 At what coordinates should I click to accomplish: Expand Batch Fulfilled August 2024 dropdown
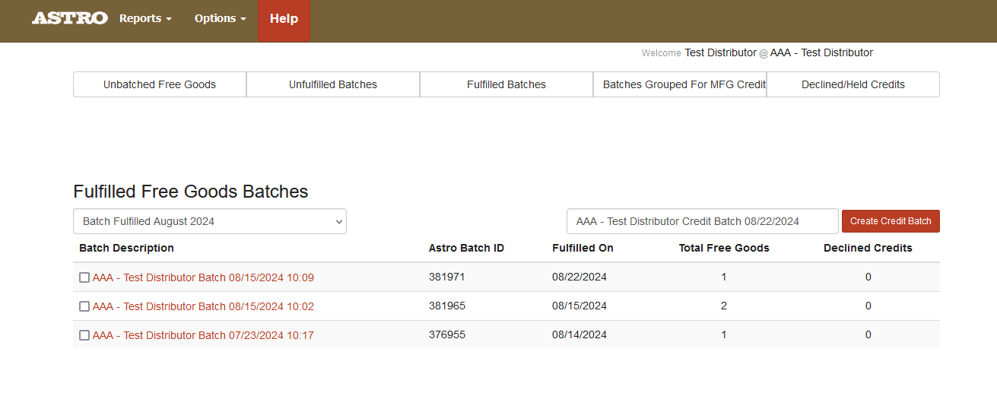click(210, 221)
